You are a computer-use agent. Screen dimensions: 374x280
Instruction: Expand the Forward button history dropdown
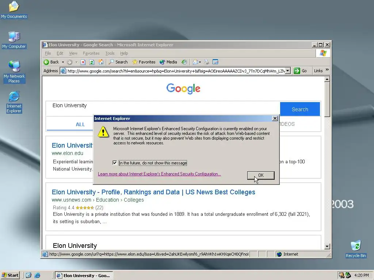(76, 62)
